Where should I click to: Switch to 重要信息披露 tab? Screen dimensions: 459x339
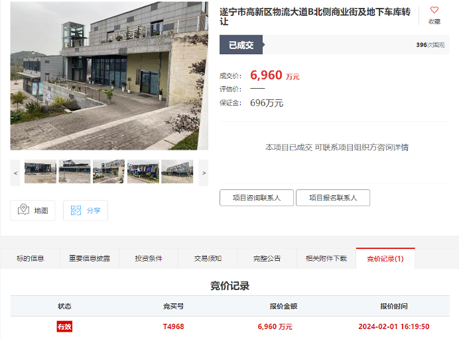90,258
